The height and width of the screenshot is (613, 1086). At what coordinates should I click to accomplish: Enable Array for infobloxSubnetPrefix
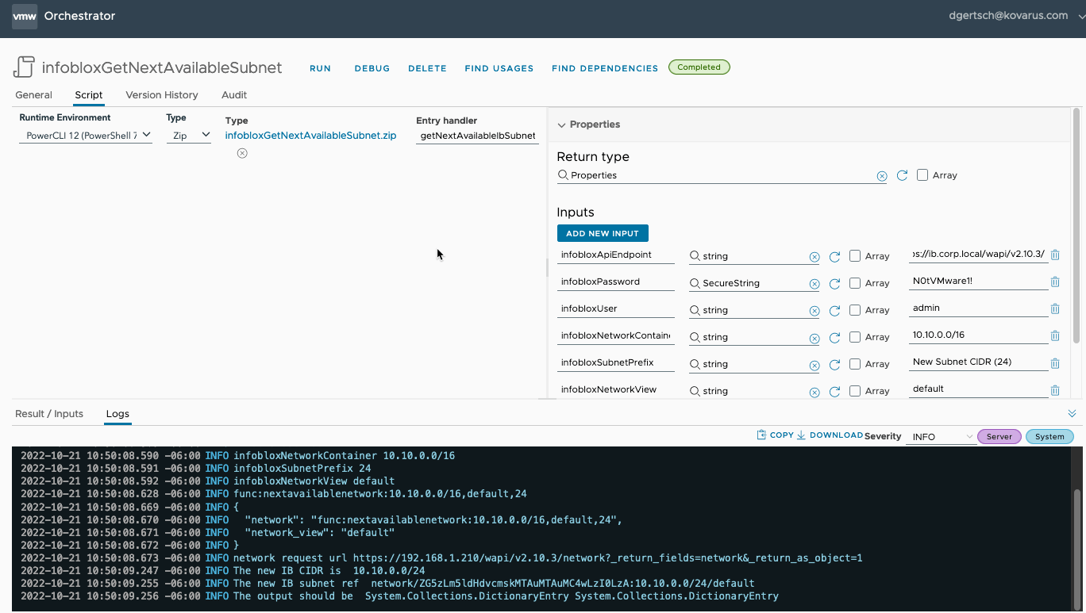tap(855, 364)
